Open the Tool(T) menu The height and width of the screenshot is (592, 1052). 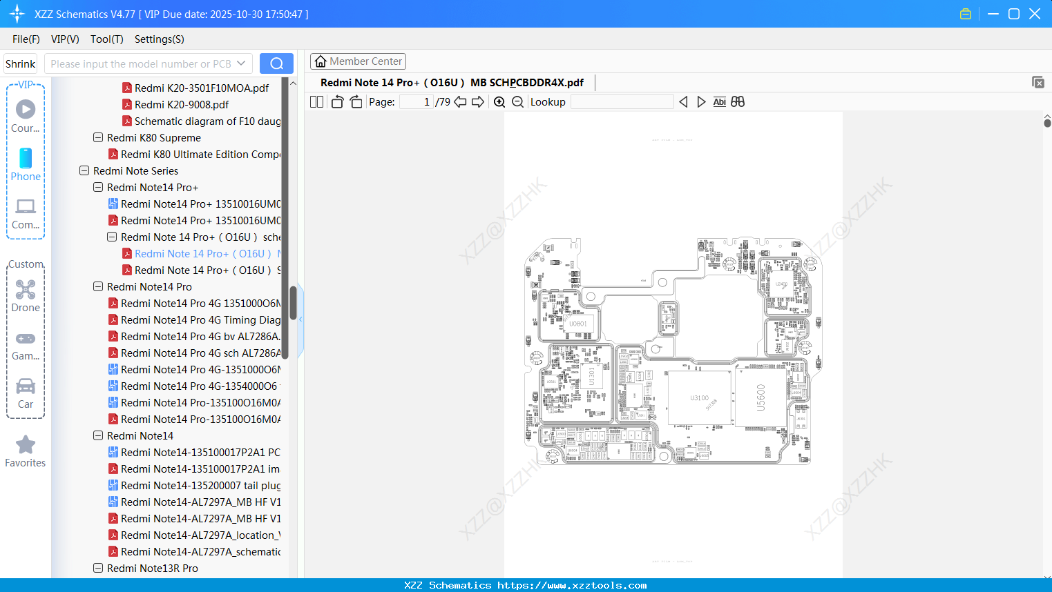point(107,39)
